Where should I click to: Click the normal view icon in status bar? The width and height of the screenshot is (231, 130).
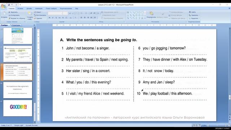194,125
